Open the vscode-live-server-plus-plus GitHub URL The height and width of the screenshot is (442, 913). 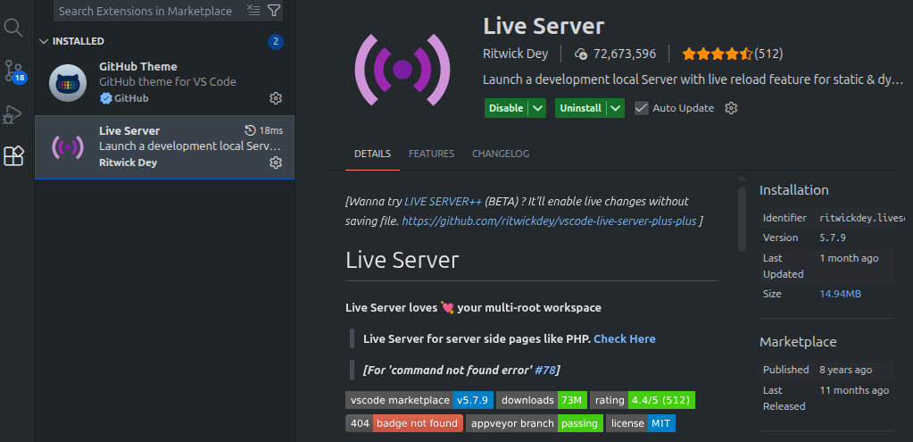(x=549, y=221)
